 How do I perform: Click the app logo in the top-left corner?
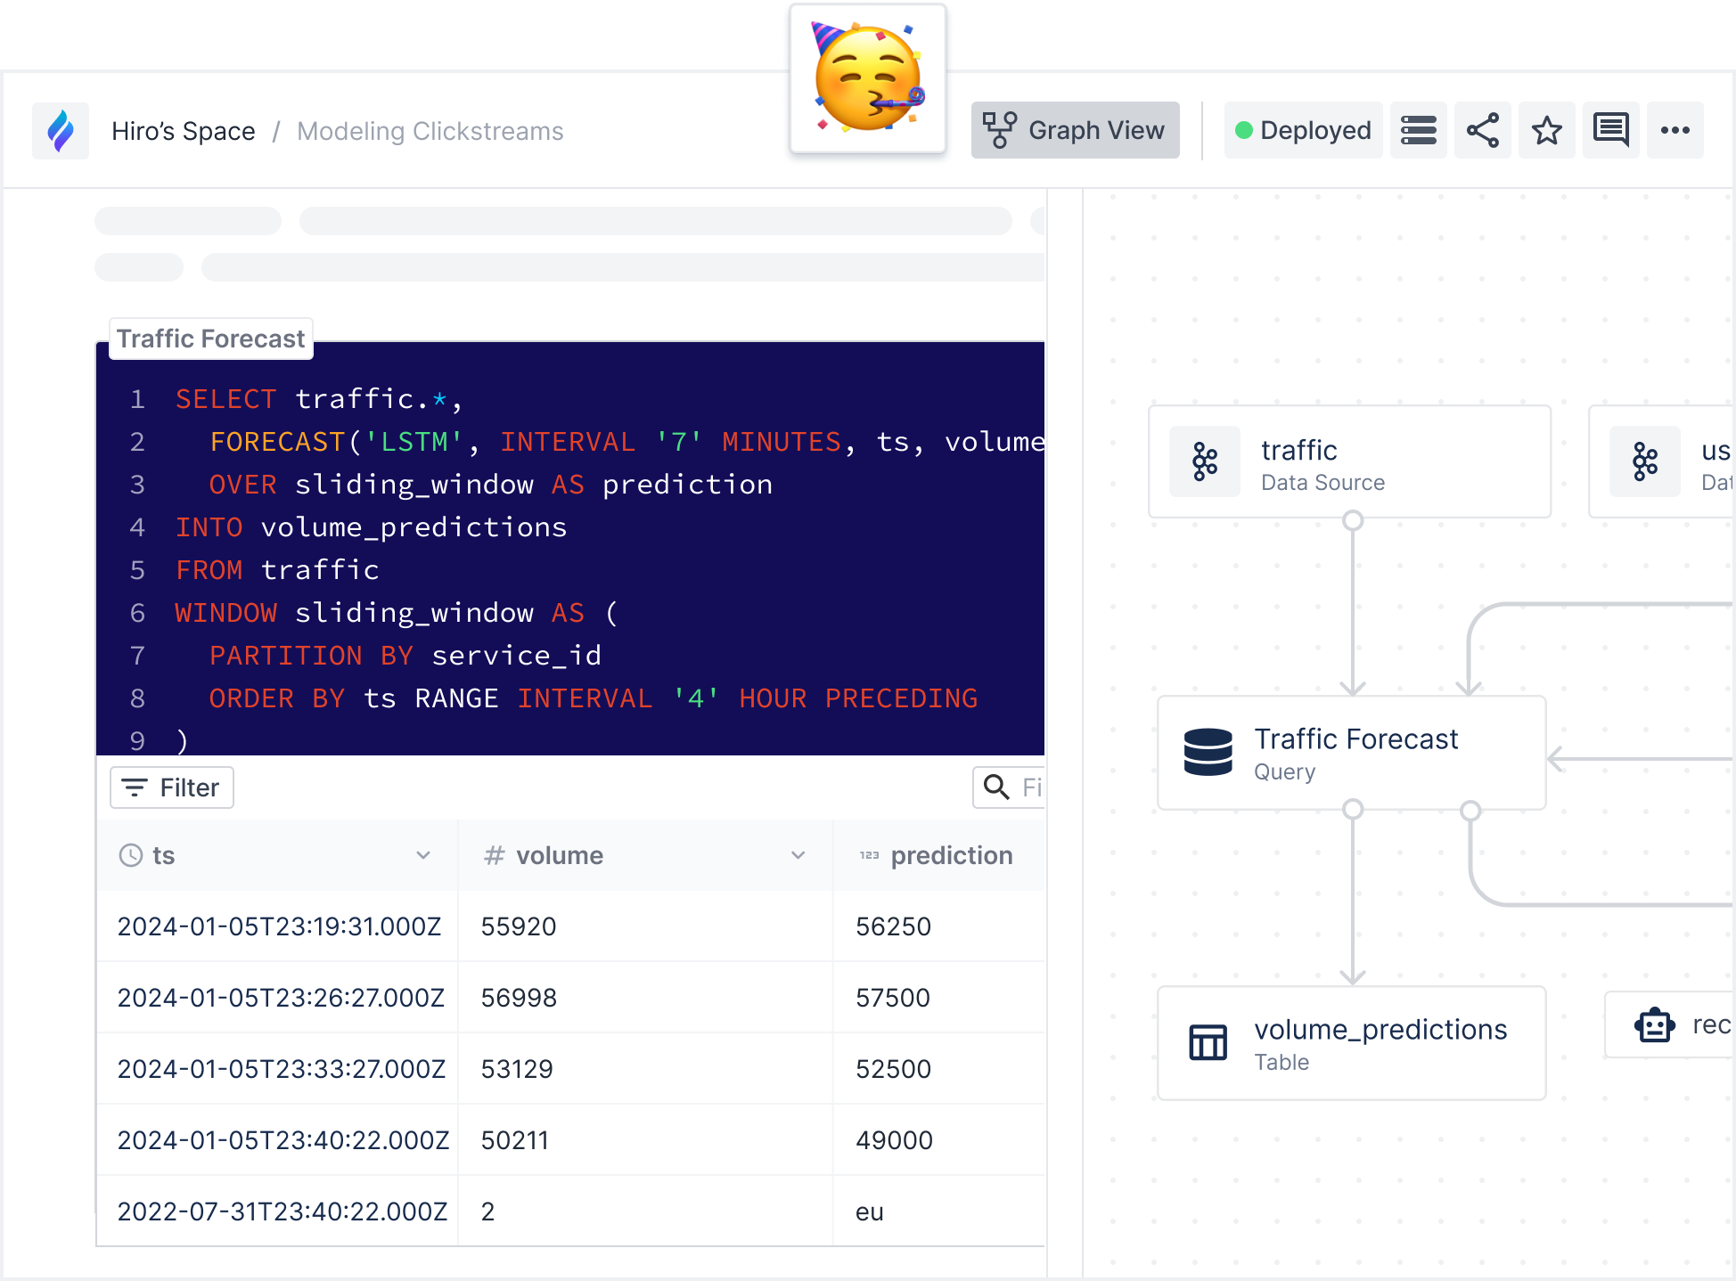(x=59, y=130)
